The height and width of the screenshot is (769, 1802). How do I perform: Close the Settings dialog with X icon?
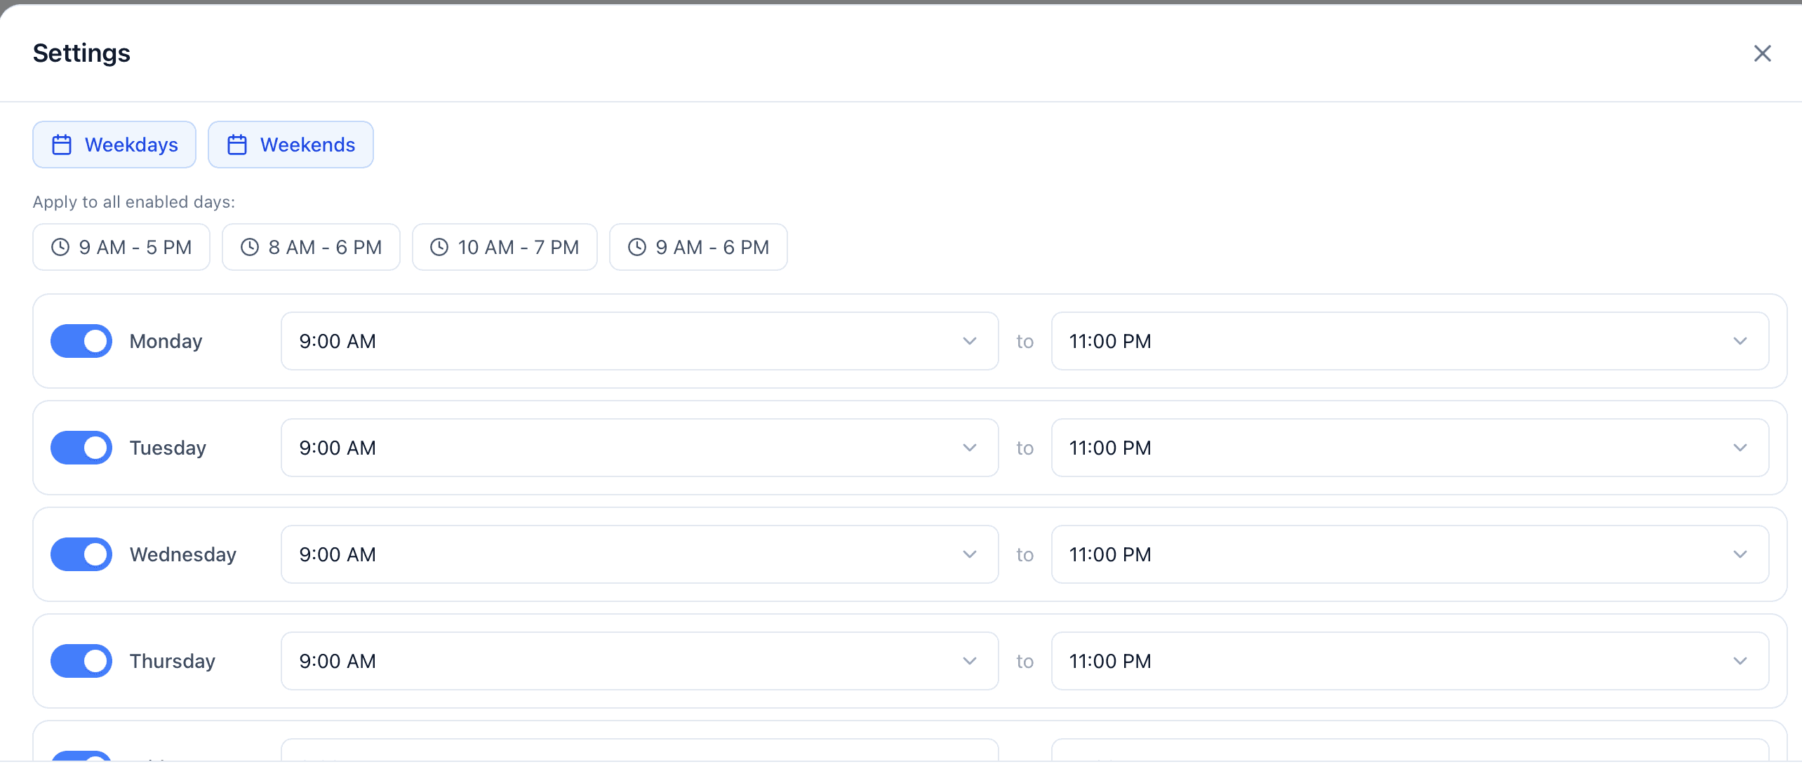(x=1762, y=53)
